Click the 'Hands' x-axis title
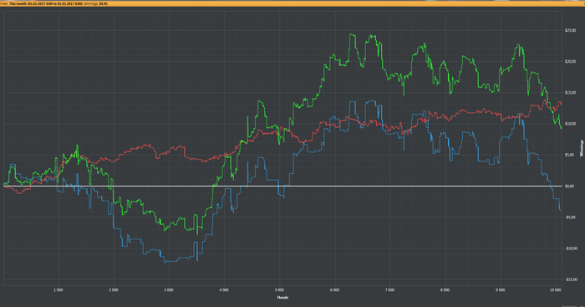585x307 pixels. (x=282, y=297)
